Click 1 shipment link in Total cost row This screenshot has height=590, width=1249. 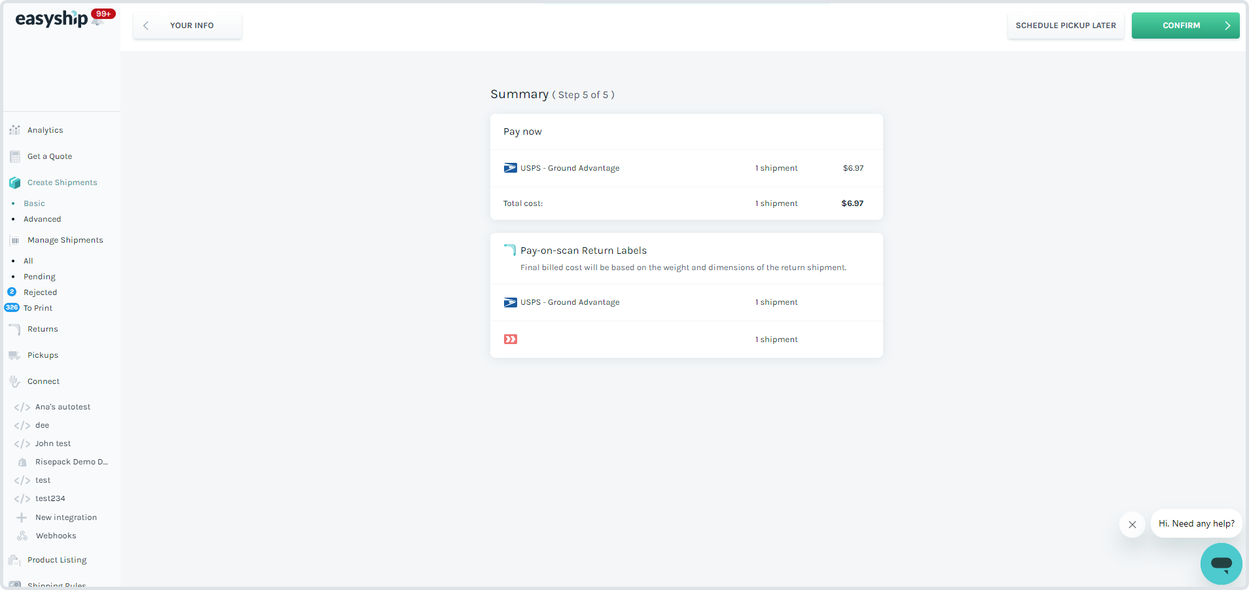tap(776, 203)
